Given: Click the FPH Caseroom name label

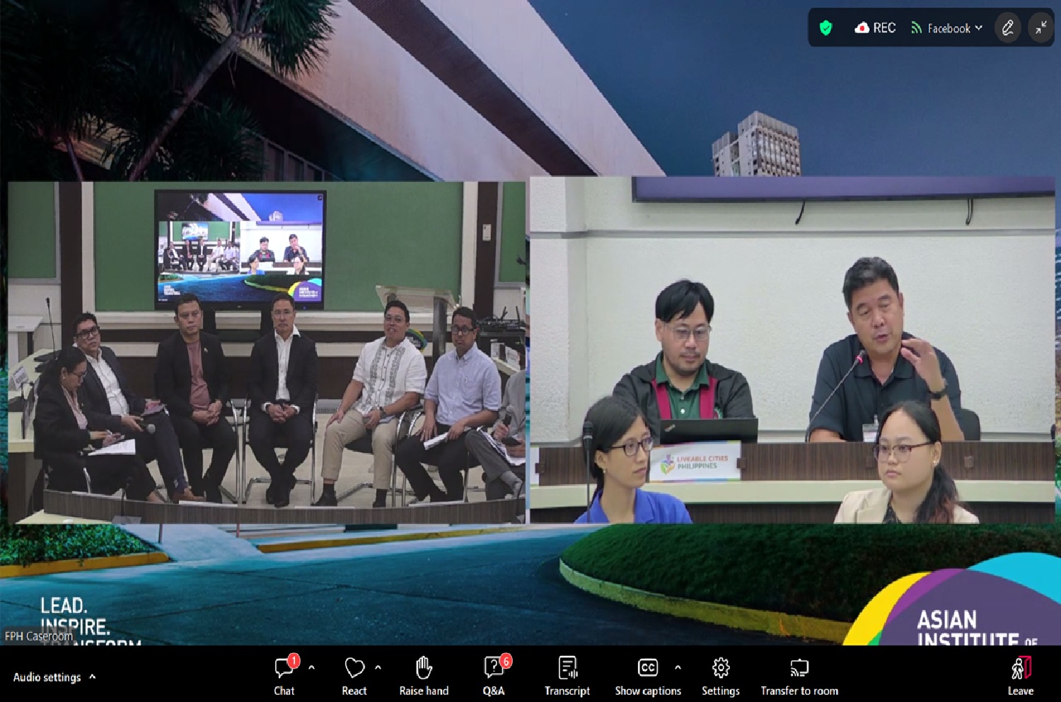Looking at the screenshot, I should [39, 636].
